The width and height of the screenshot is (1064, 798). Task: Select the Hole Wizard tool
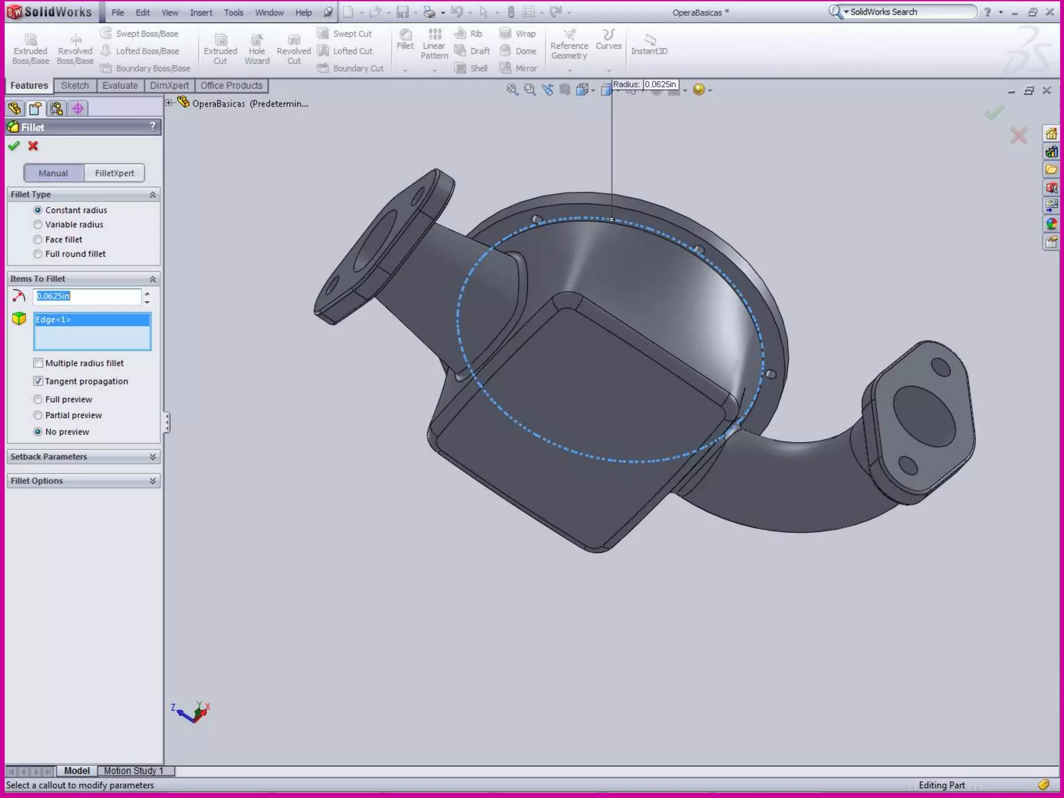[257, 40]
